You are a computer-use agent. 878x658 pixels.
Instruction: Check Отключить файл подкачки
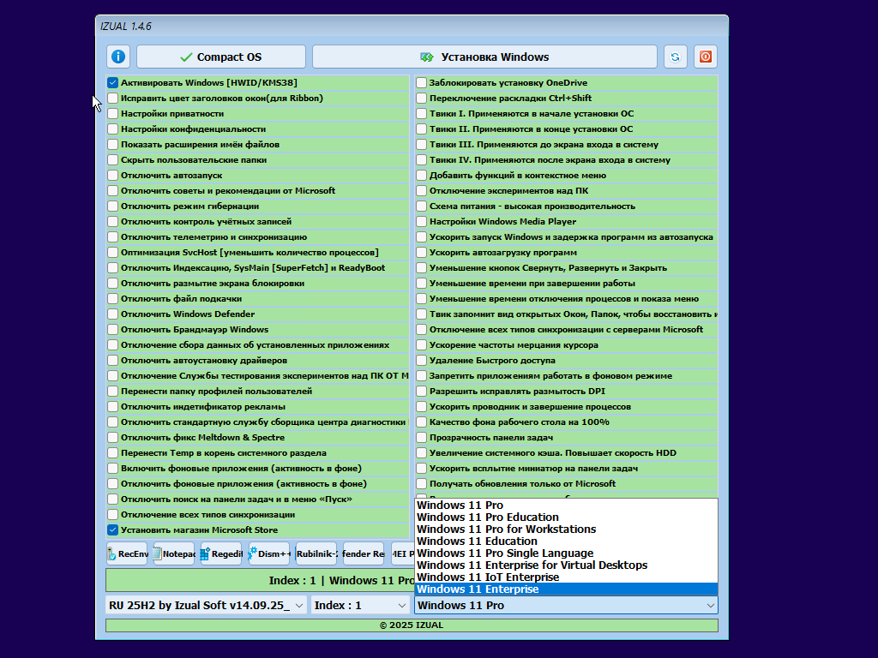click(x=113, y=299)
